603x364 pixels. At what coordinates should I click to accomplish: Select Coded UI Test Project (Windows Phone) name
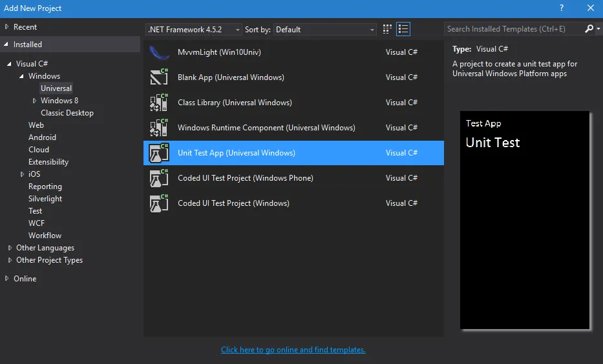tap(246, 178)
